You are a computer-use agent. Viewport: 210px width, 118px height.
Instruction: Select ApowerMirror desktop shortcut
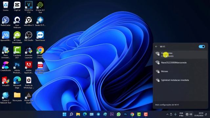(6, 36)
